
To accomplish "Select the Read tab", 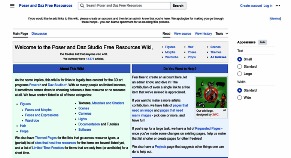I will click(166, 34).
